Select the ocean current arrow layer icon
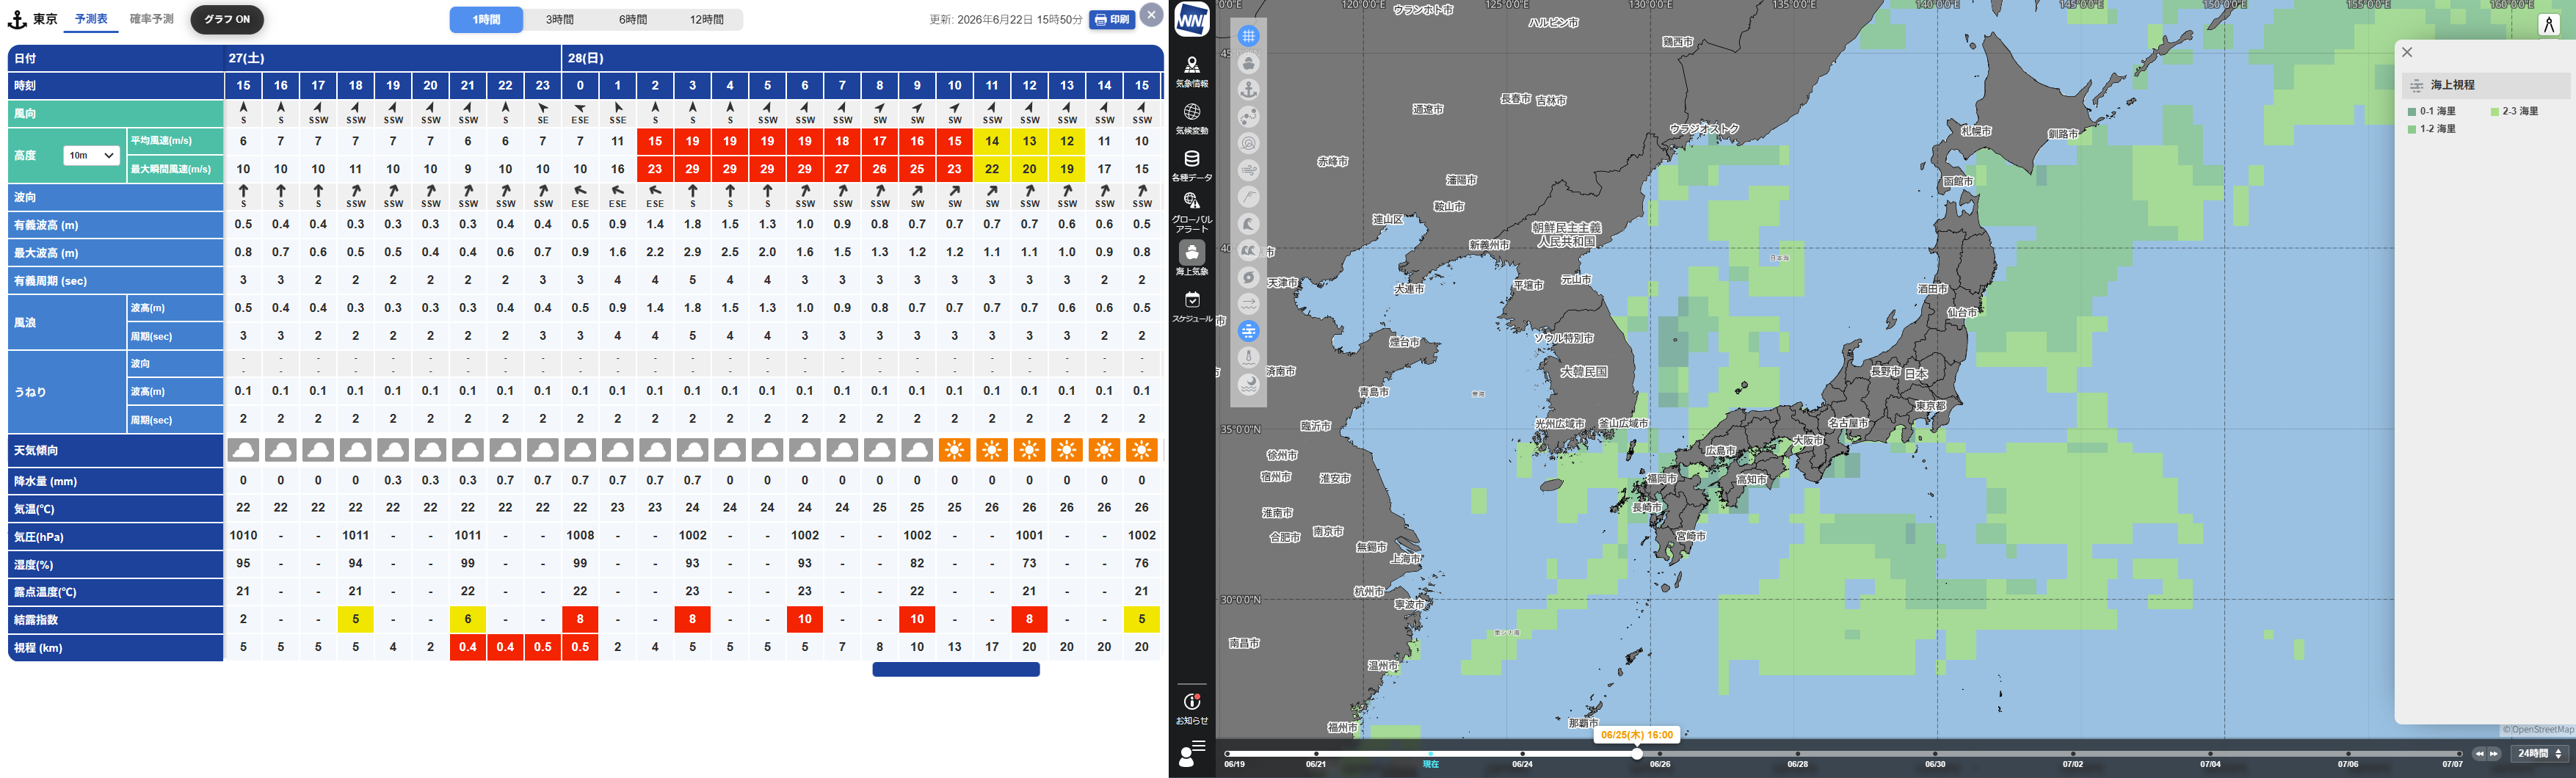 [x=1248, y=304]
